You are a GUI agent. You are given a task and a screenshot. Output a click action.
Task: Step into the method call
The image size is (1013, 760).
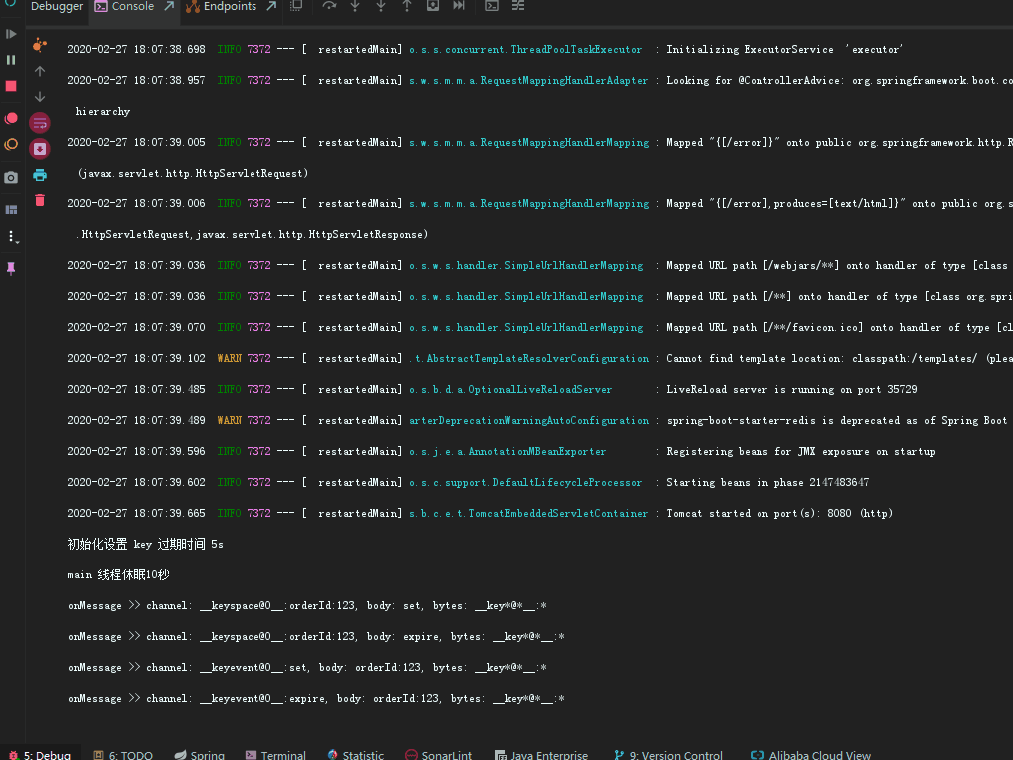[355, 6]
